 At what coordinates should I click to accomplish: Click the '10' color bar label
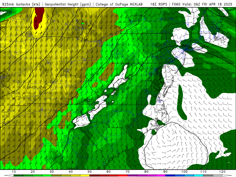(14, 172)
